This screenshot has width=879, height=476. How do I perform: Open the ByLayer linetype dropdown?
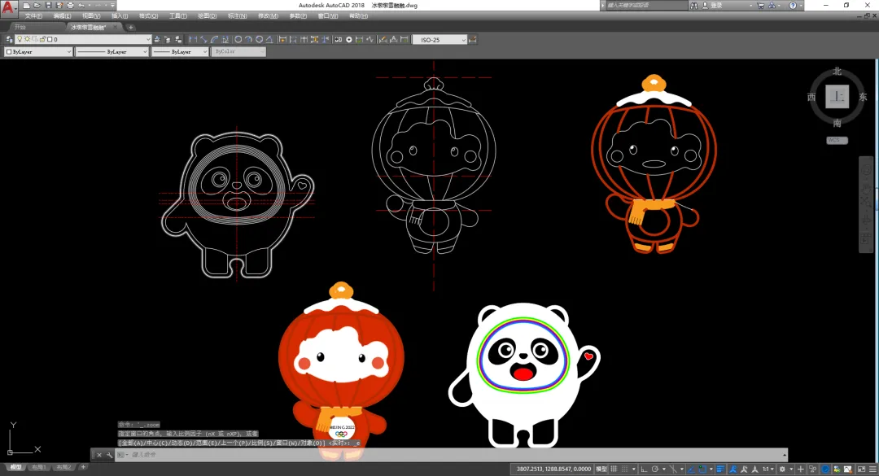point(112,51)
